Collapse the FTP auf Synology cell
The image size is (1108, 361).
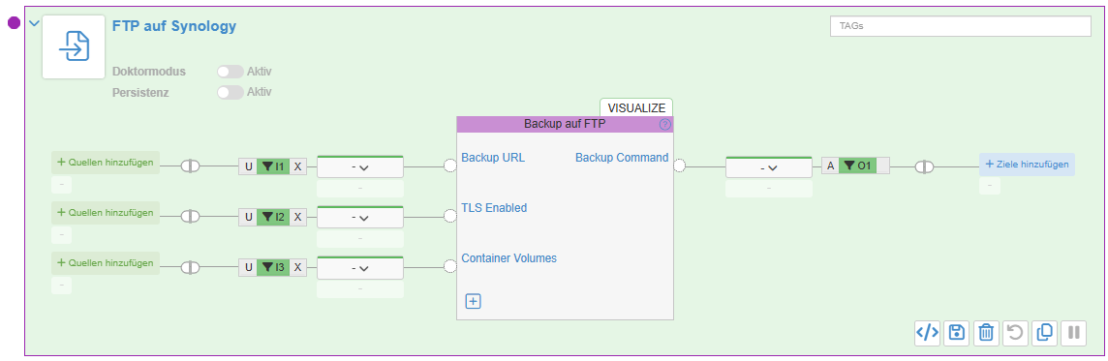pyautogui.click(x=34, y=23)
